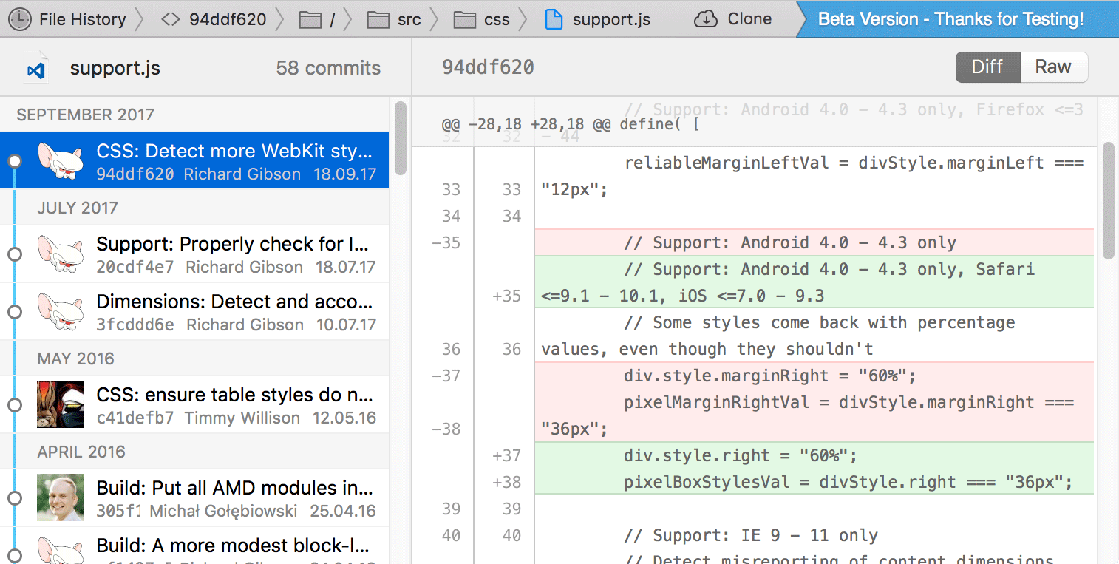
Task: Open the root folder icon in breadcrumb
Action: pyautogui.click(x=311, y=19)
